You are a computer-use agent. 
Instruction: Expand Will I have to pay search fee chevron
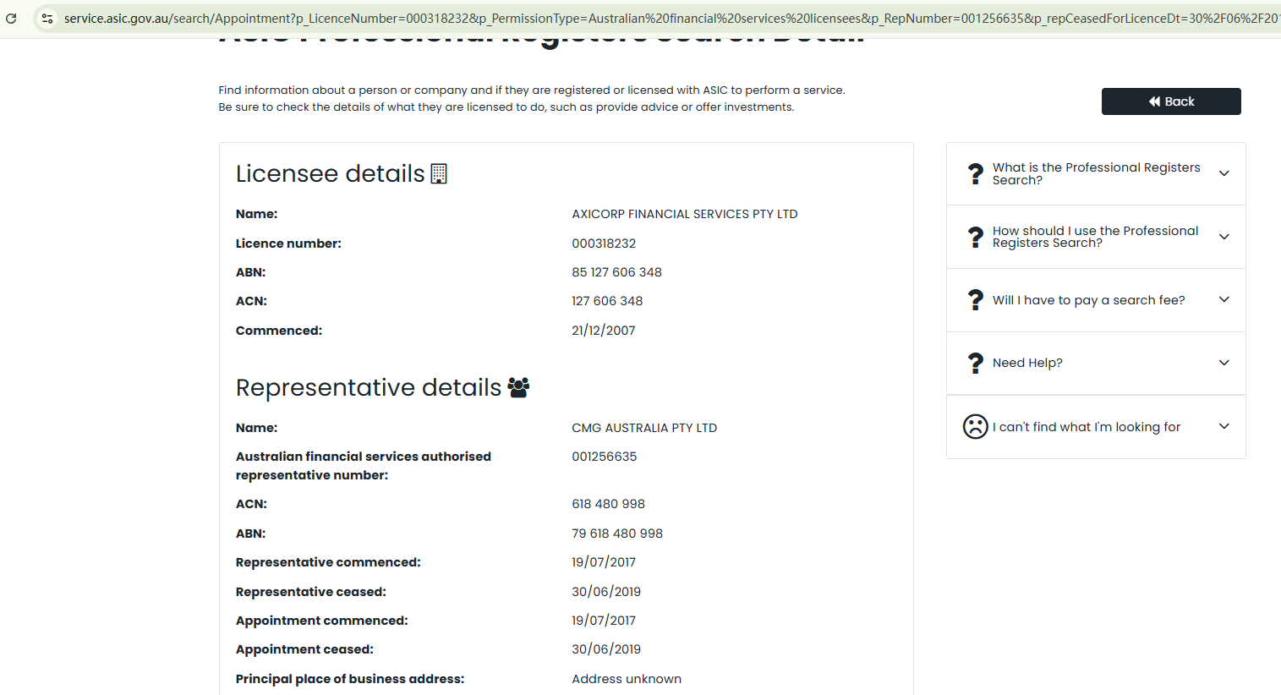click(x=1224, y=299)
